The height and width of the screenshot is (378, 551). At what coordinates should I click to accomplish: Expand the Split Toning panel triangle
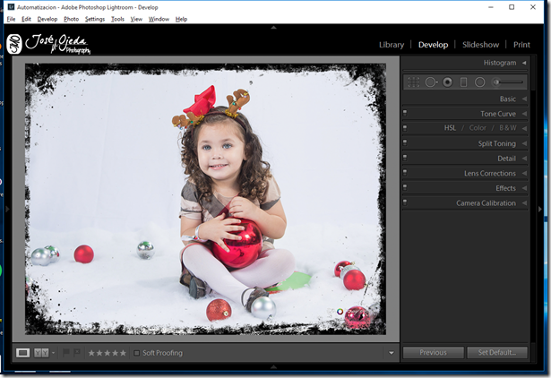tap(524, 143)
